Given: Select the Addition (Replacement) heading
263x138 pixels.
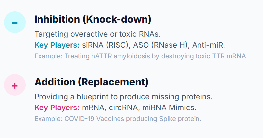Looking at the screenshot, I should [x=92, y=82].
